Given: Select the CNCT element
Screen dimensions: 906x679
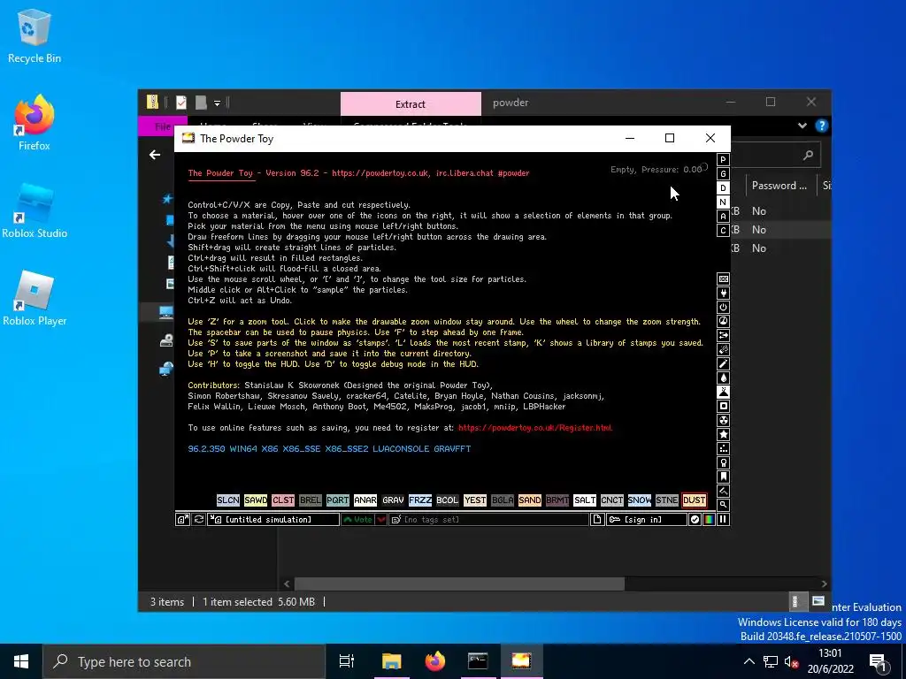Looking at the screenshot, I should 612,500.
